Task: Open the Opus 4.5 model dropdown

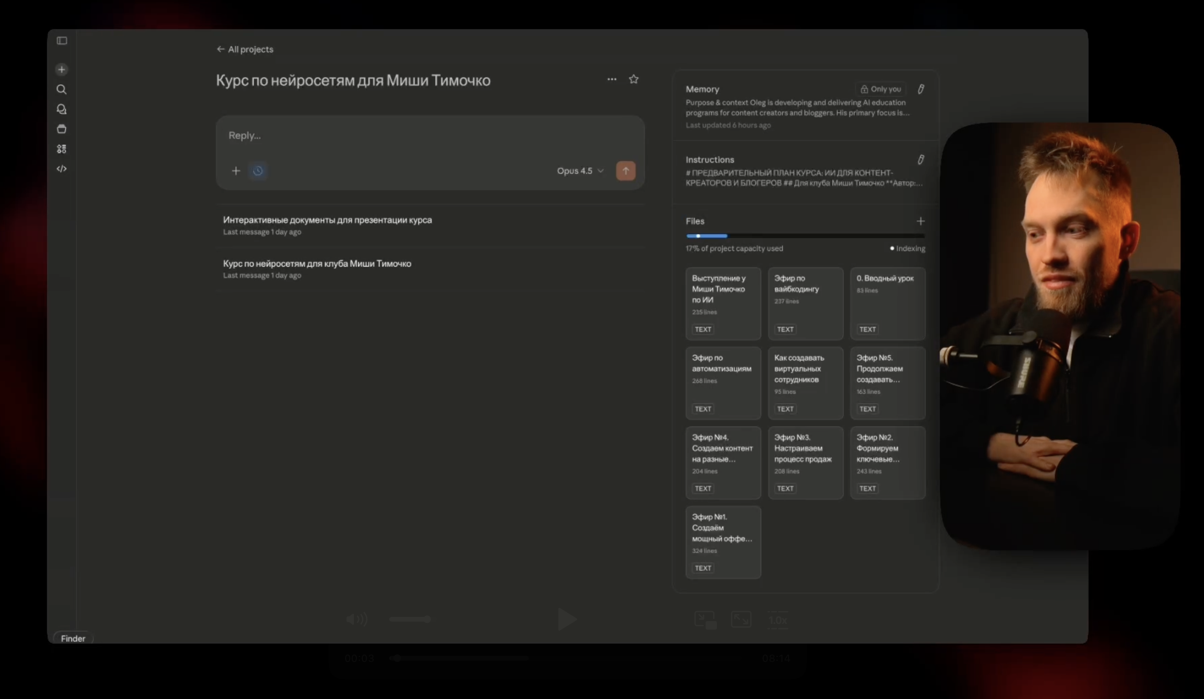Action: tap(580, 171)
